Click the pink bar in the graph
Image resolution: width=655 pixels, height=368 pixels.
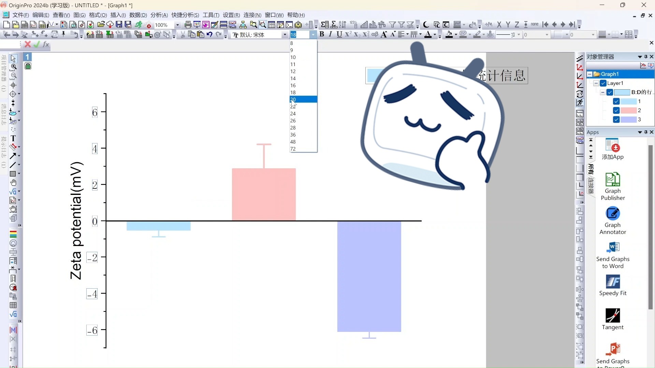point(264,194)
